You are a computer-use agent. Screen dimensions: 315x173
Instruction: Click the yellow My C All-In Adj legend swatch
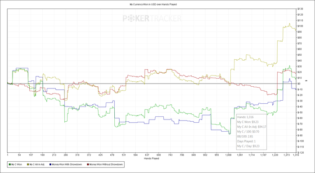pos(28,164)
